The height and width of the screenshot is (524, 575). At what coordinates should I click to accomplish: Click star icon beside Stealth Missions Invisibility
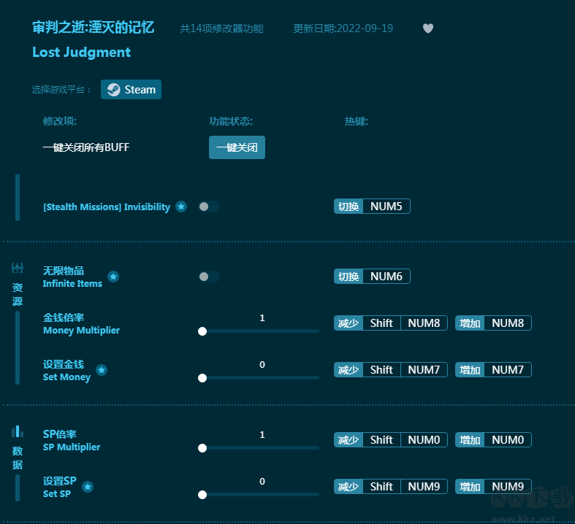tap(181, 207)
